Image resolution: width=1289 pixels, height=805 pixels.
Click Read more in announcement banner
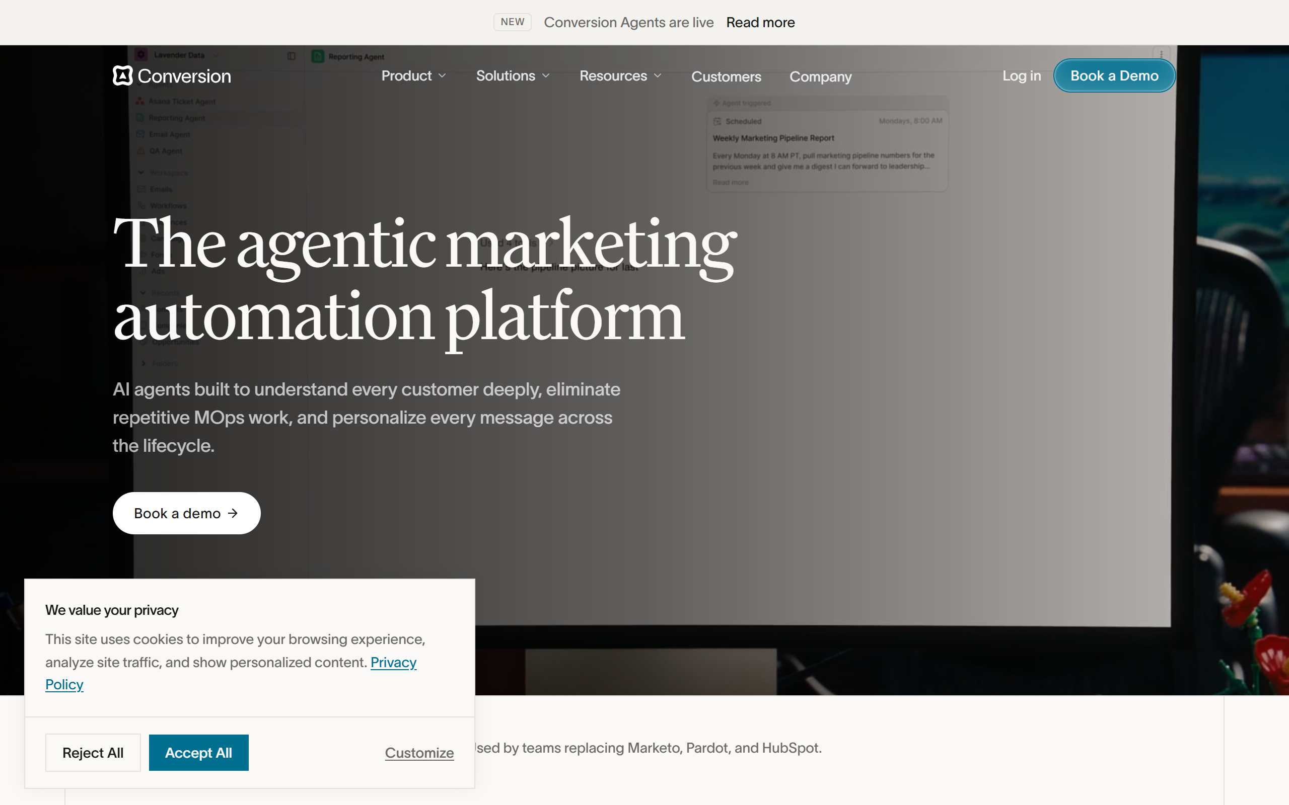tap(760, 22)
